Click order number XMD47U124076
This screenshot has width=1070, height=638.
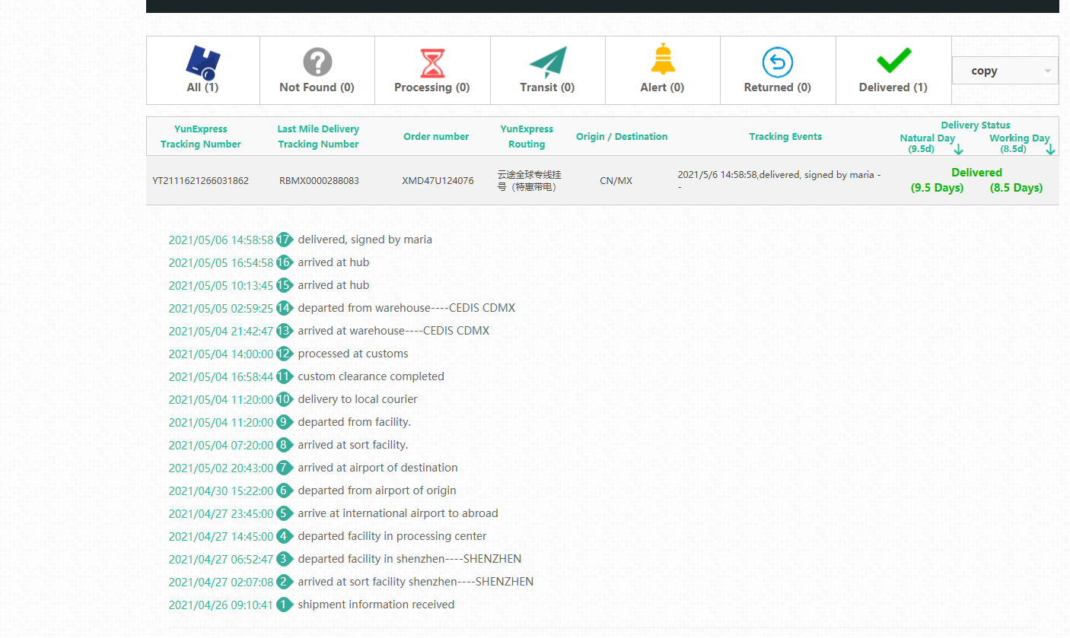[438, 181]
